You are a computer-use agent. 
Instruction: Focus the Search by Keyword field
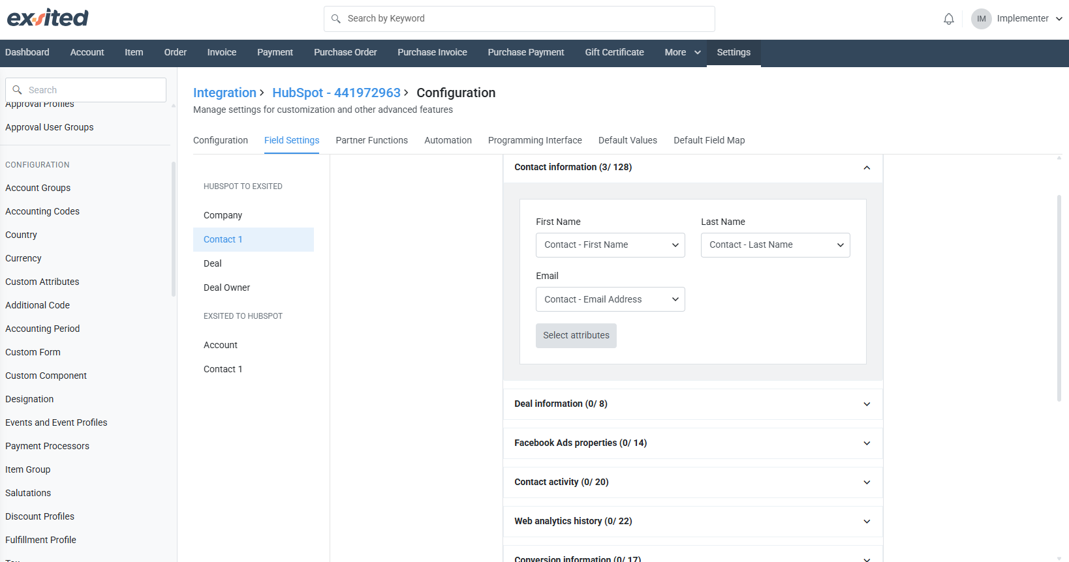(519, 19)
